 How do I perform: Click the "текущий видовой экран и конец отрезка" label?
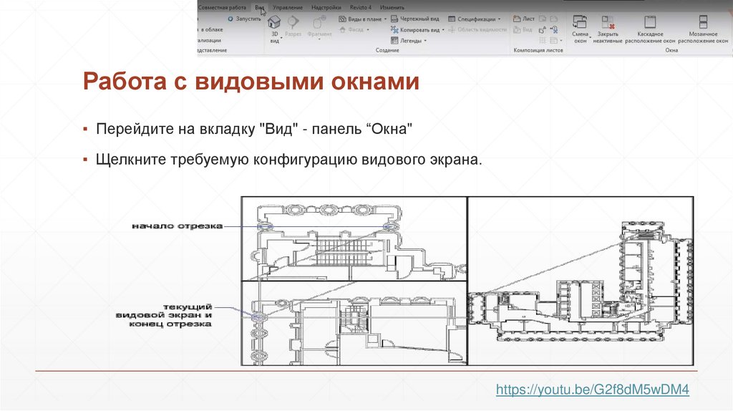click(164, 315)
